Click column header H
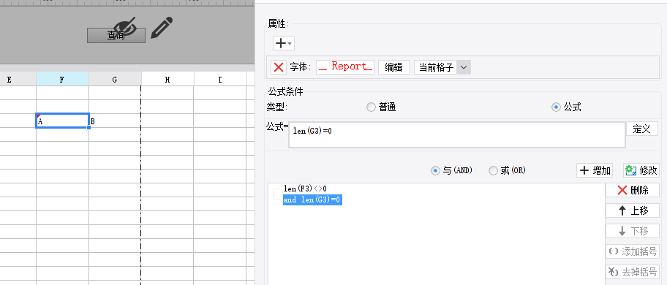The height and width of the screenshot is (285, 667). coord(167,80)
